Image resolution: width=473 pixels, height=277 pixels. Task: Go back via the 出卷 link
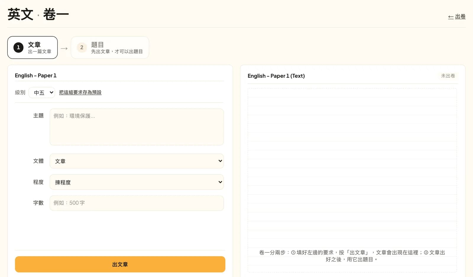coord(457,17)
